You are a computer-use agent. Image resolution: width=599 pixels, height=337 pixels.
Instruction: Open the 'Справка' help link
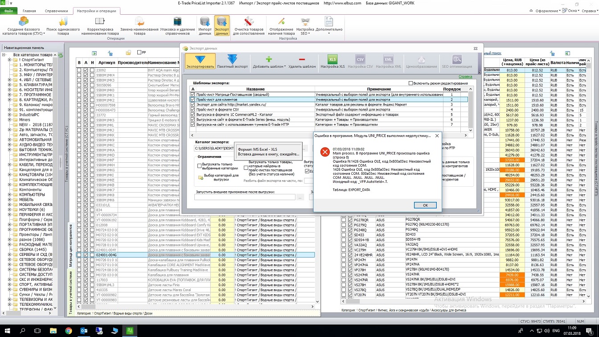(x=465, y=77)
